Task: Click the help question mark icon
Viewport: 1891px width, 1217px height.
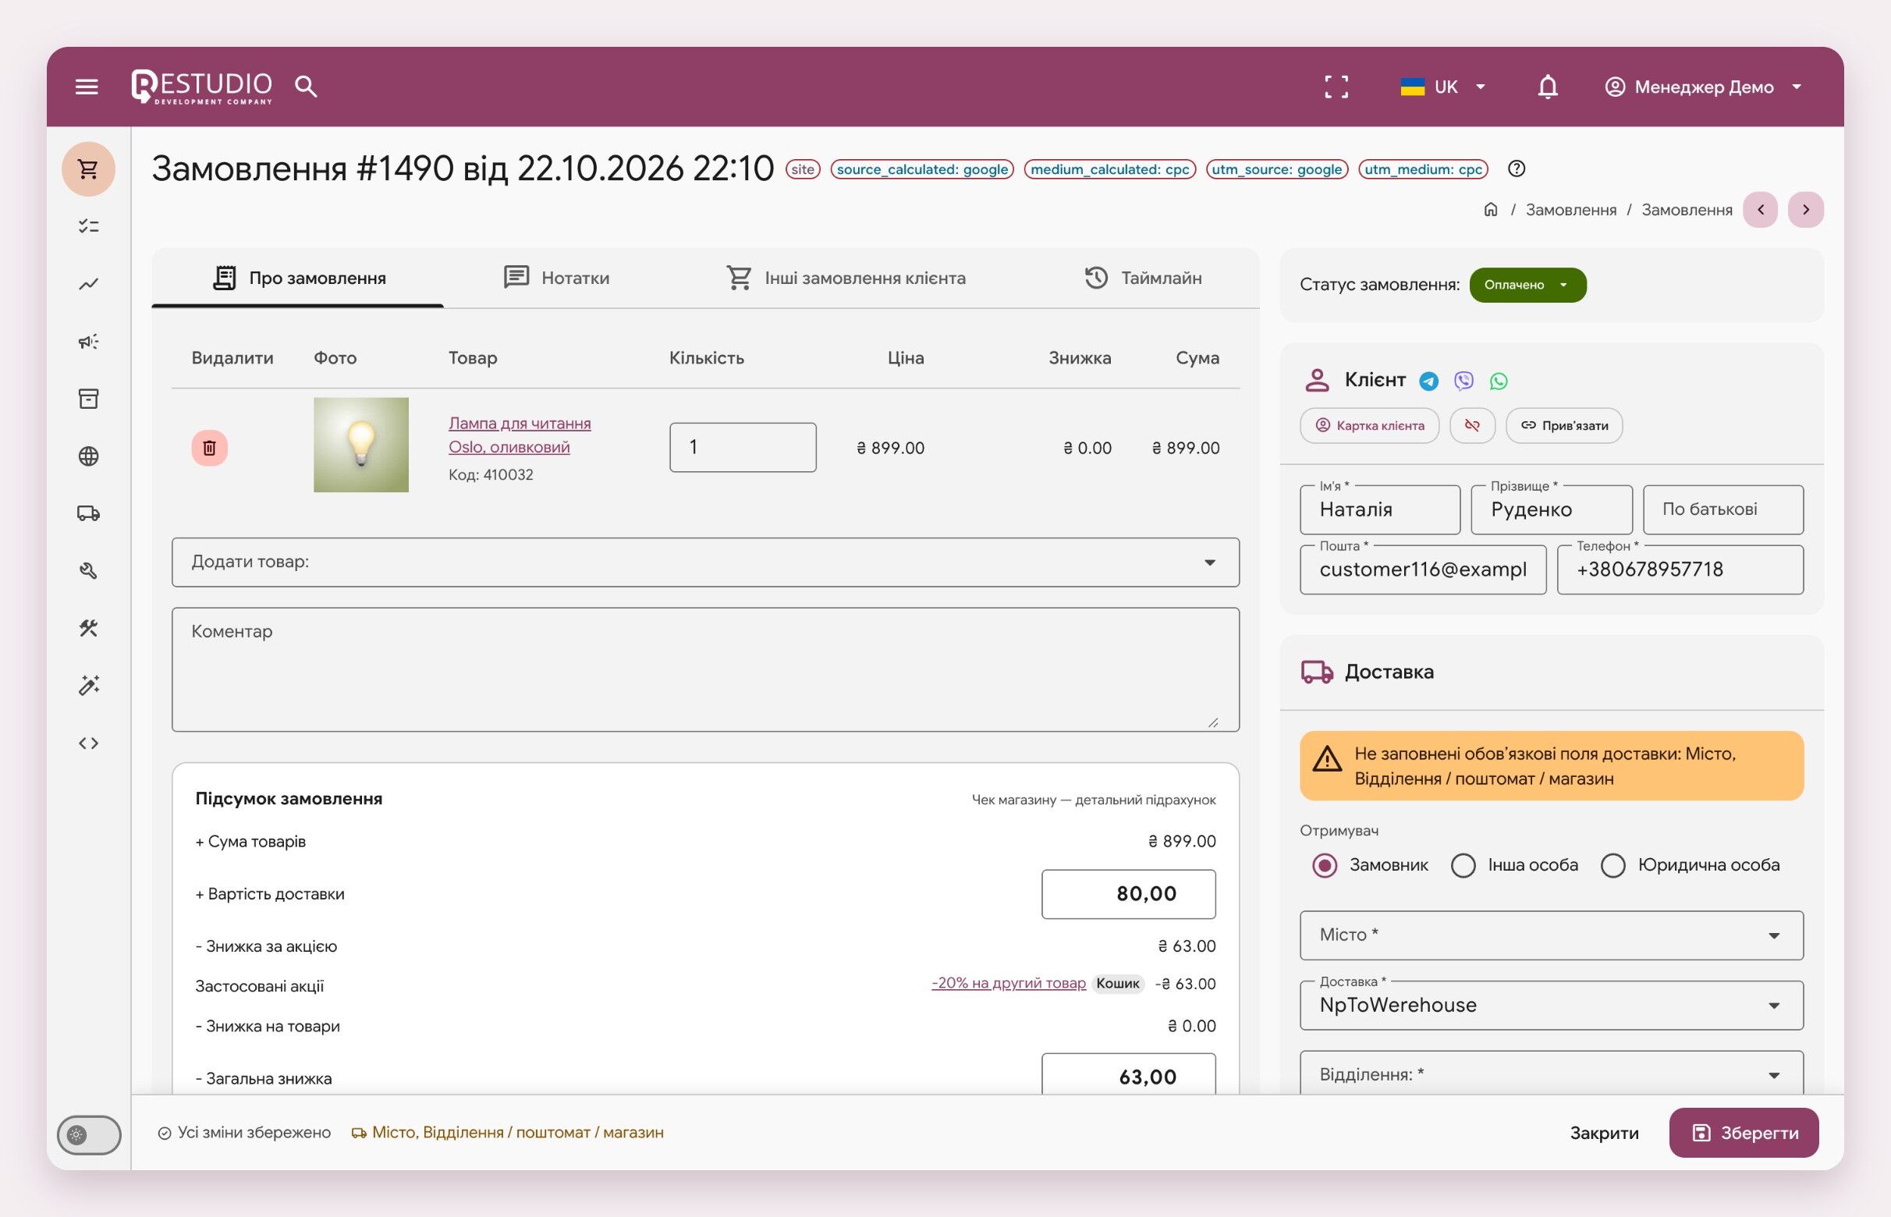Action: click(x=1516, y=169)
